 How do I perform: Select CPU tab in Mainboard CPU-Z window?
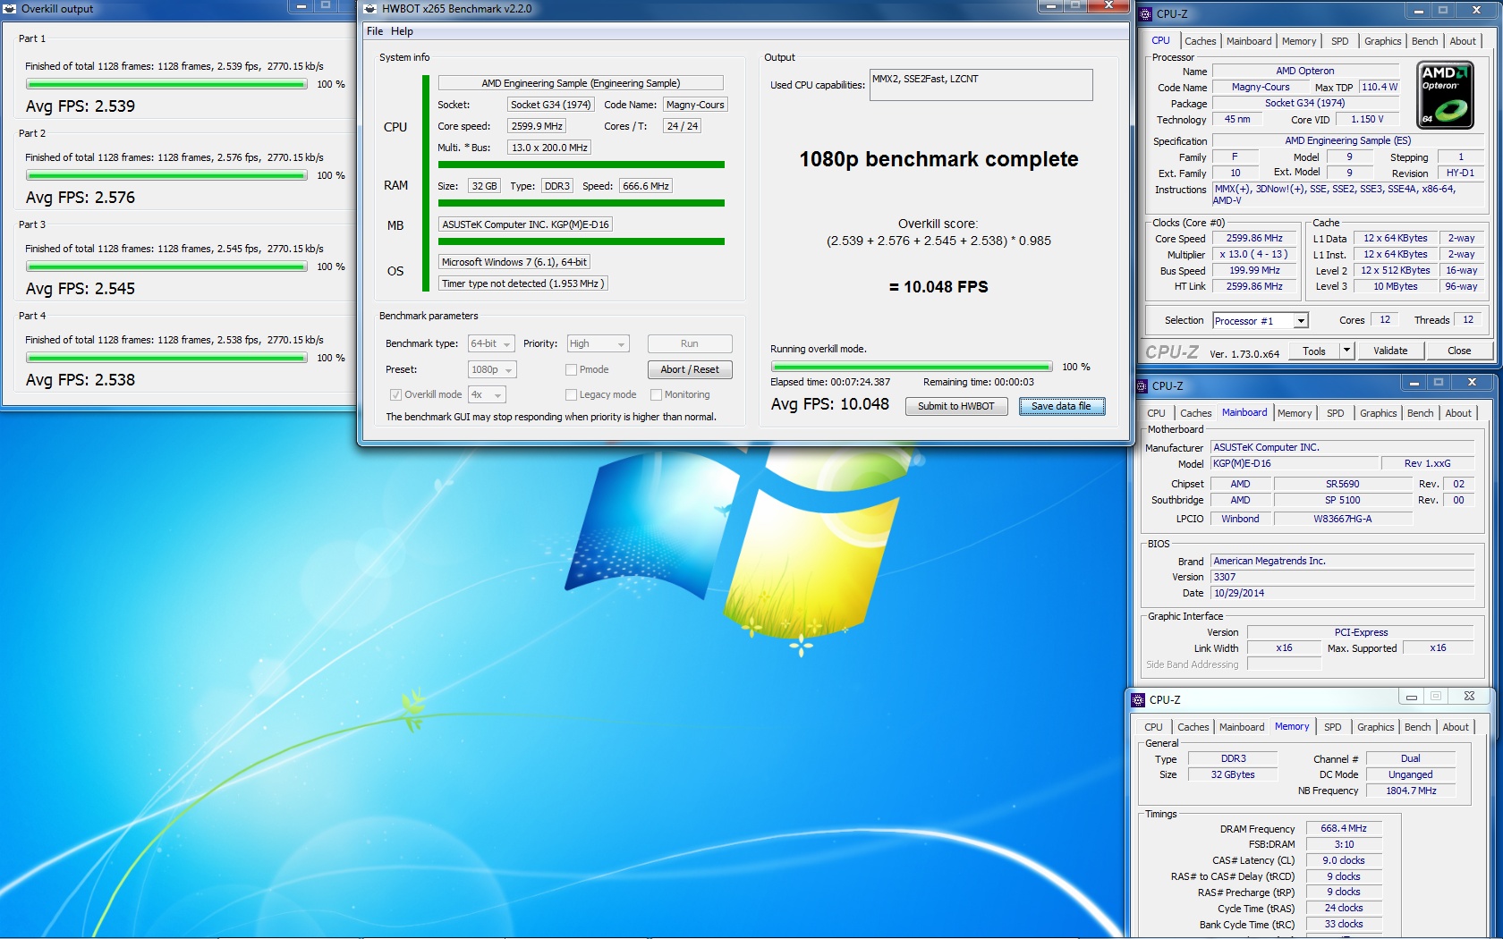(x=1156, y=413)
